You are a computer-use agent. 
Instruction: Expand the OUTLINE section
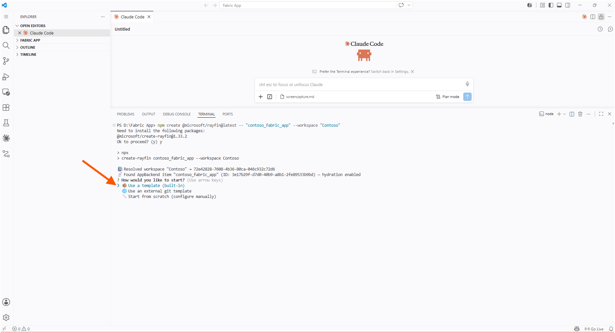tap(62, 47)
